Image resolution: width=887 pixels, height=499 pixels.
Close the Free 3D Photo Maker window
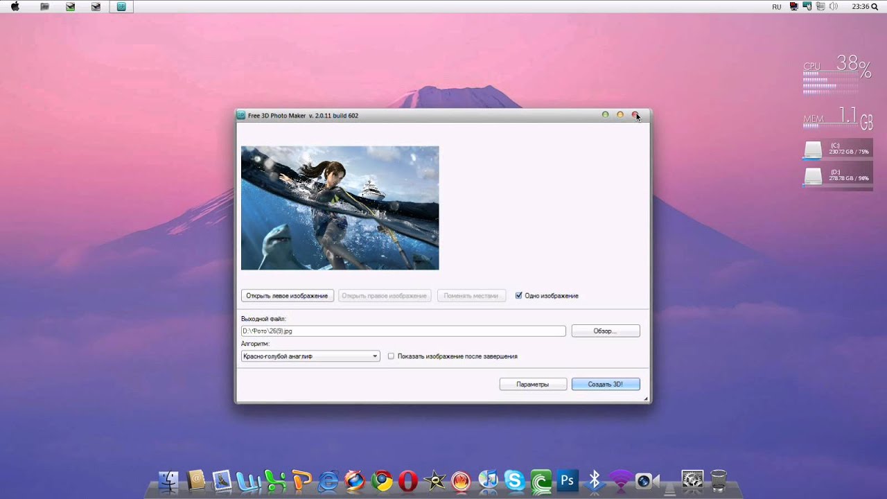635,115
